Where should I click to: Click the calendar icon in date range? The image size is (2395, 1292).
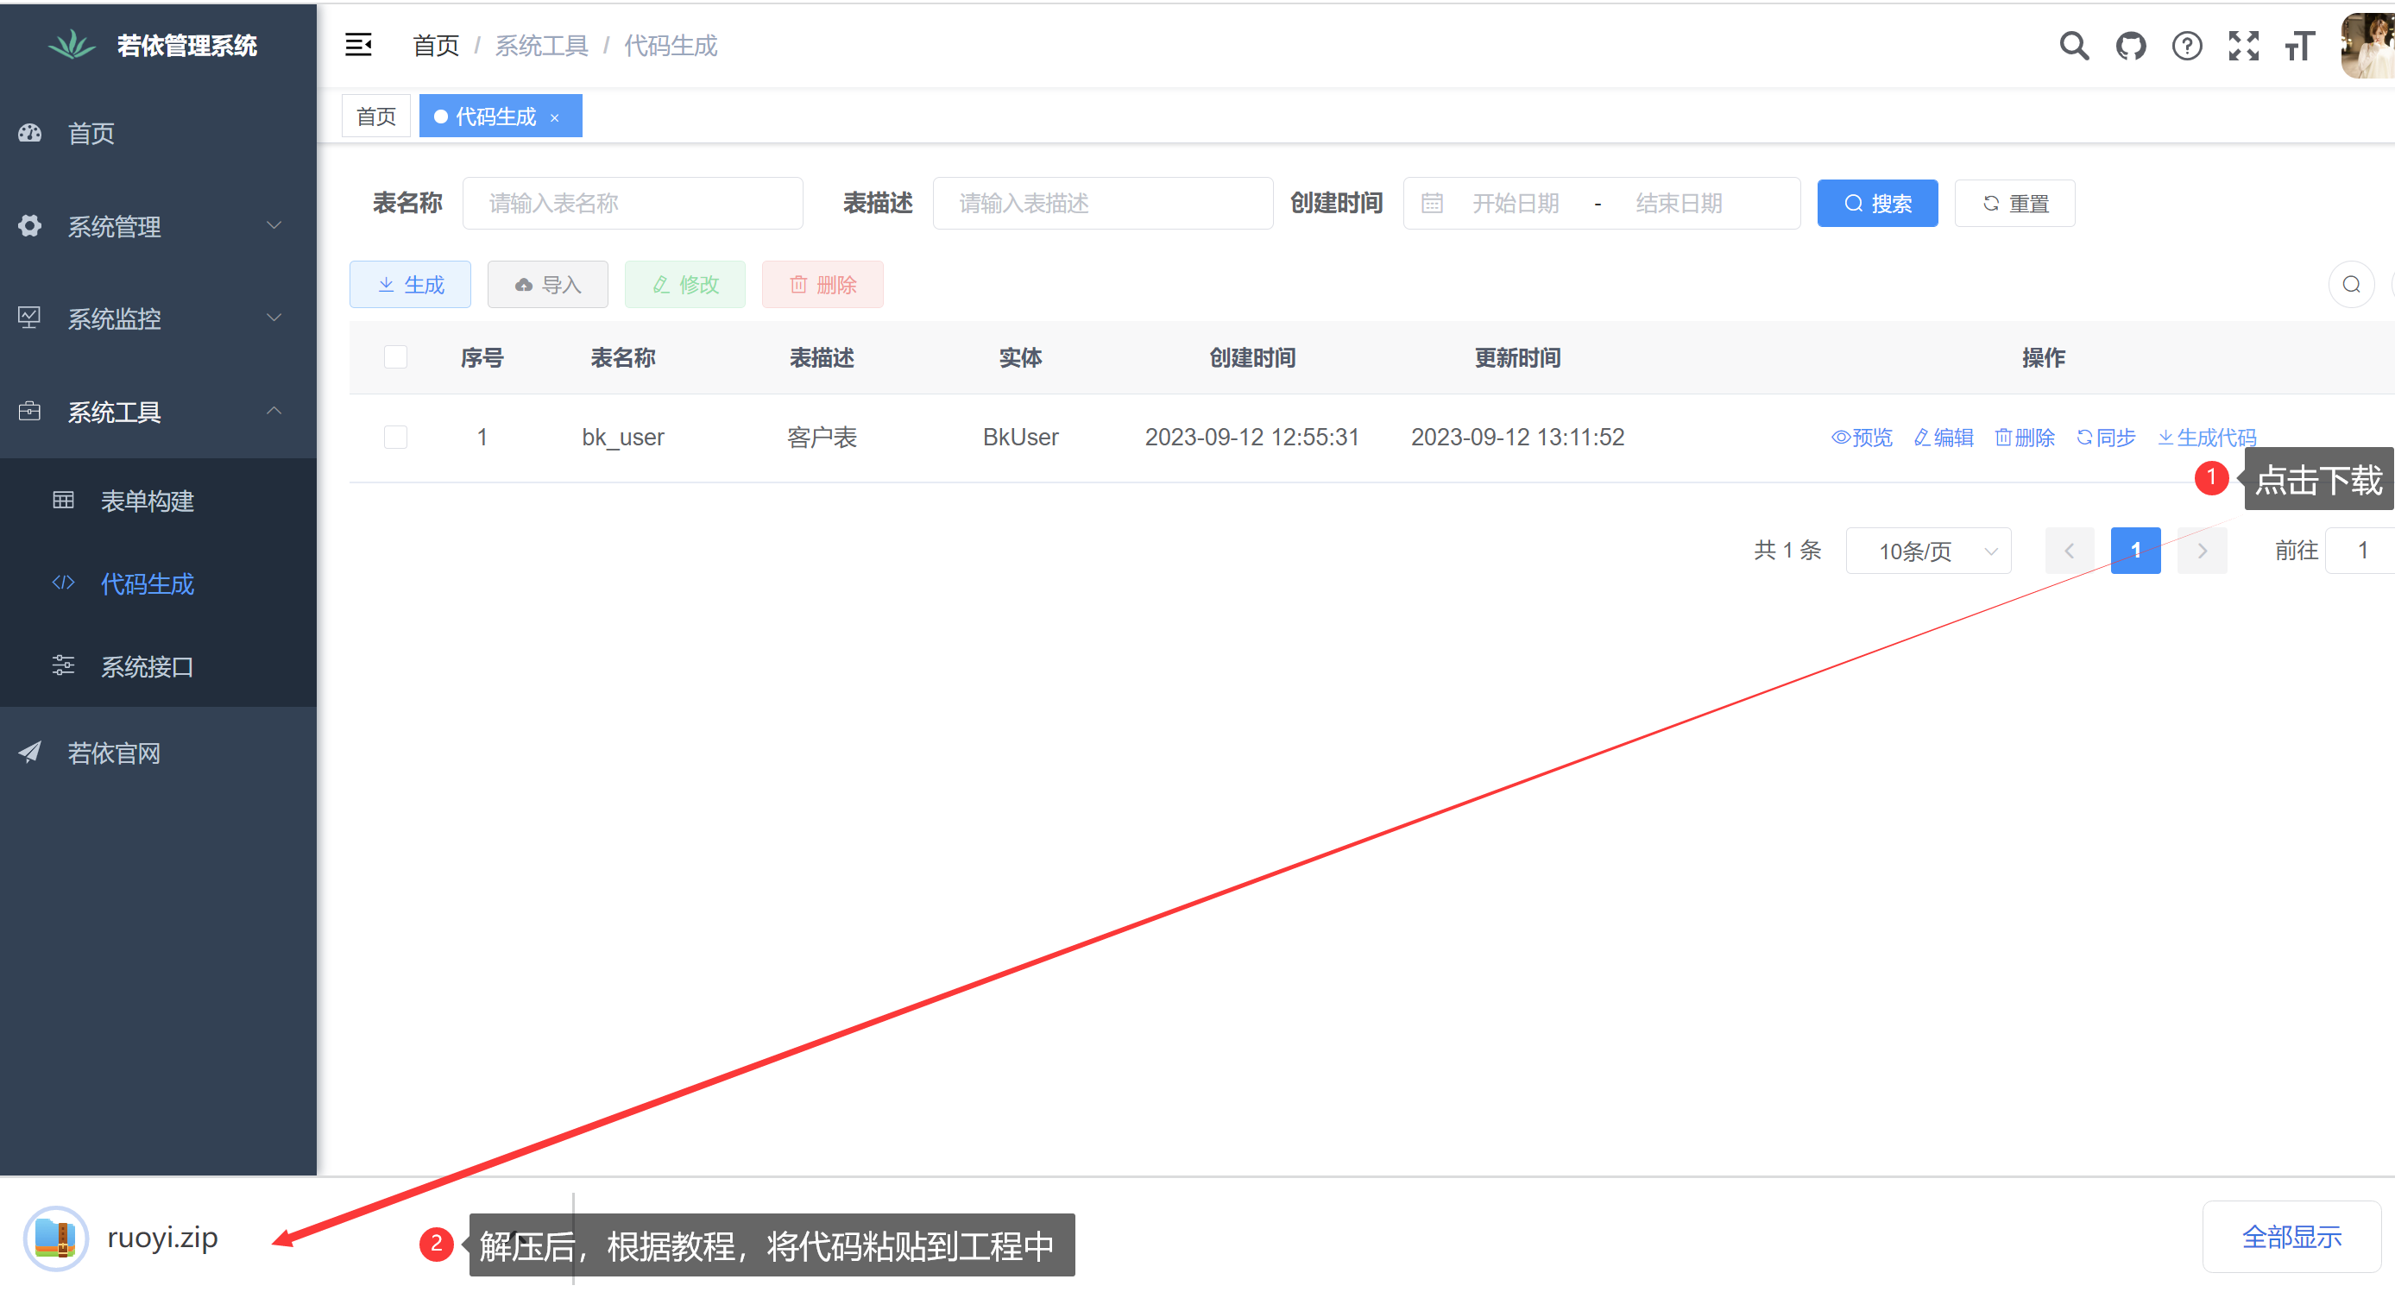[x=1432, y=203]
